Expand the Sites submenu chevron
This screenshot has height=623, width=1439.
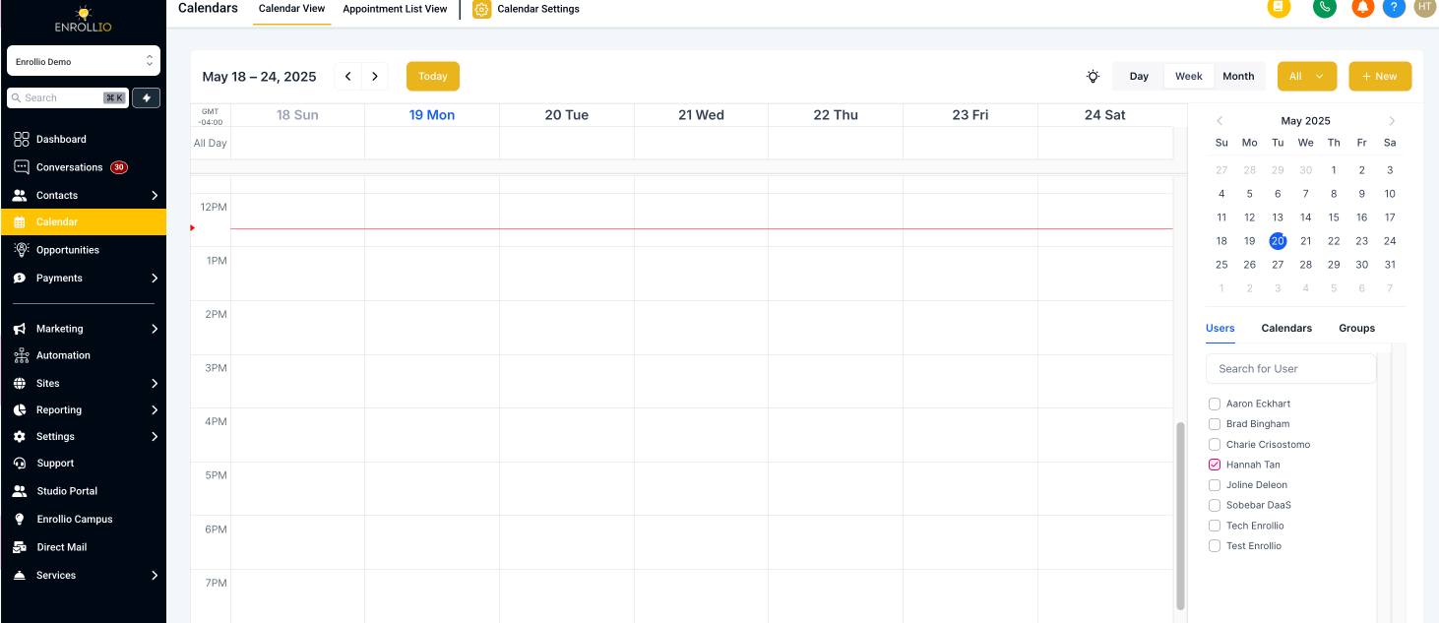(155, 383)
